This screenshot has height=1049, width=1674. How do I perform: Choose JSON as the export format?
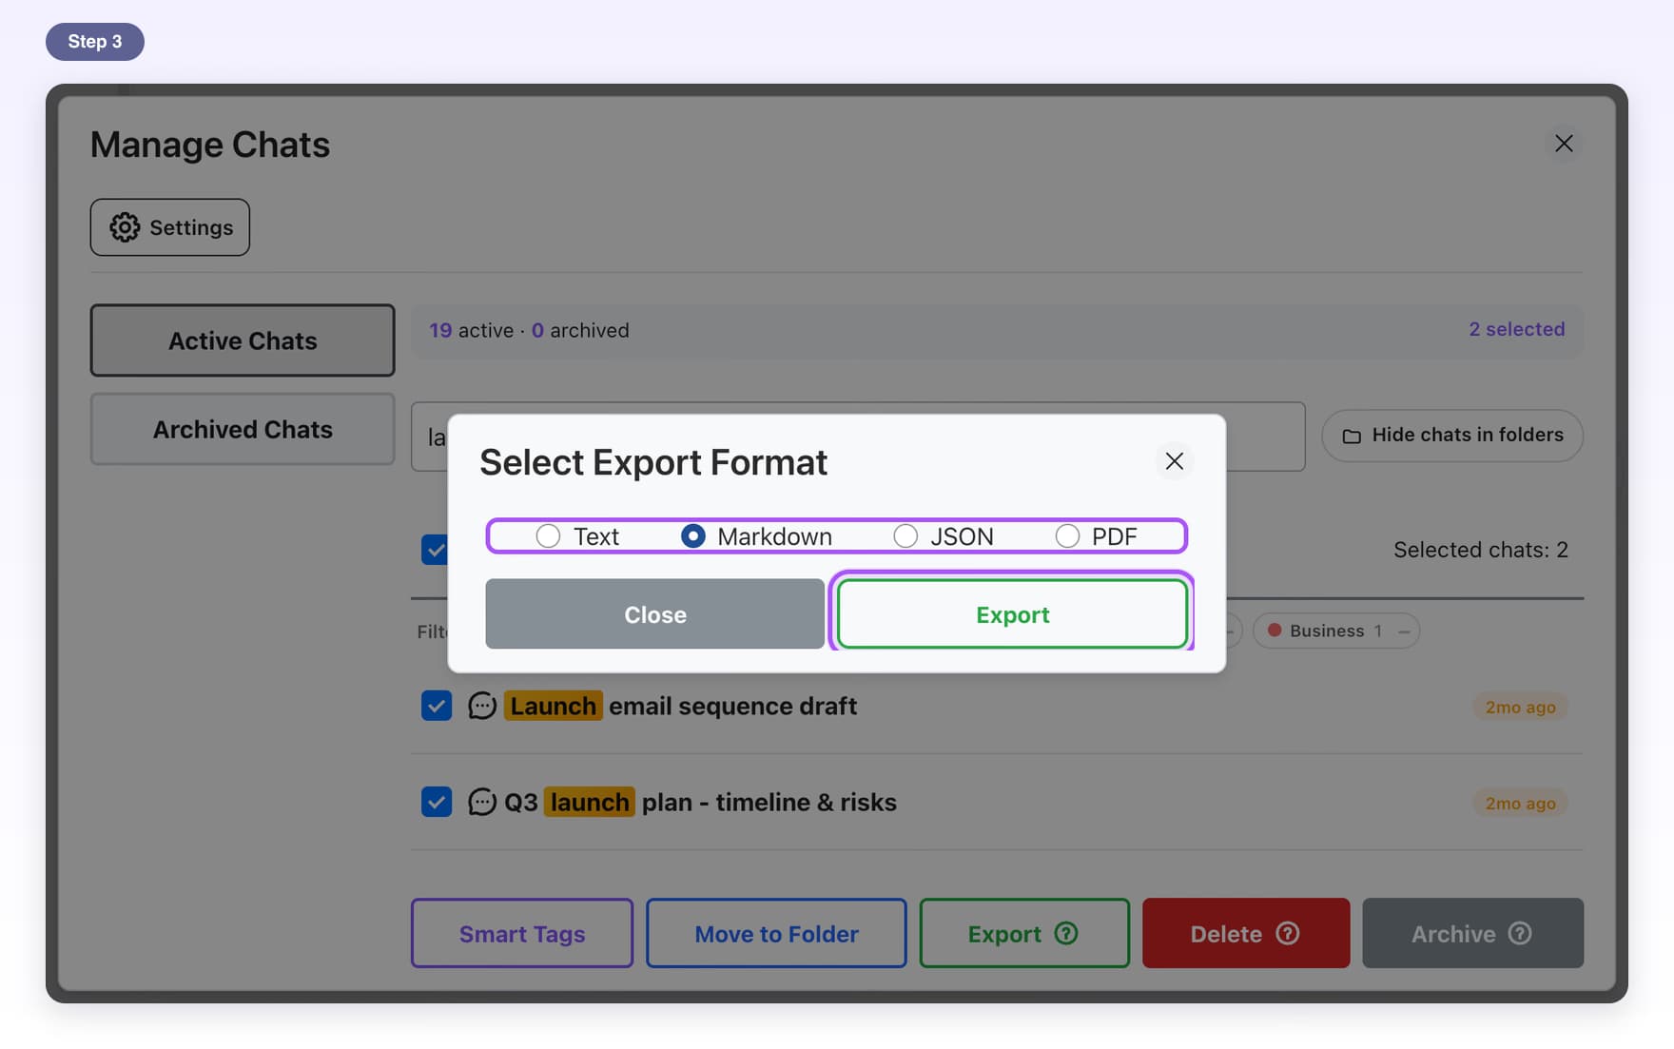pyautogui.click(x=905, y=536)
